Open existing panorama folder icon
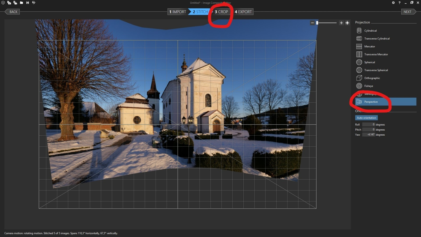 click(x=21, y=3)
